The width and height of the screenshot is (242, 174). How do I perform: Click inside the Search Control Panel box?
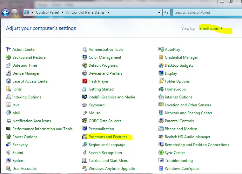click(207, 12)
